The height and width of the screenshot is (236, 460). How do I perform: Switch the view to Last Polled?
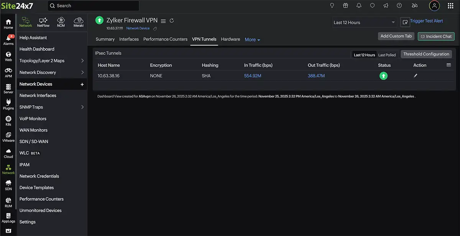tap(387, 55)
